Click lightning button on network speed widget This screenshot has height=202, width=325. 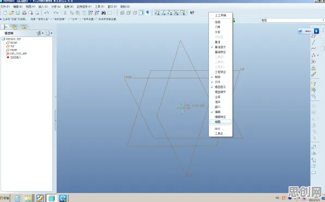click(x=316, y=31)
